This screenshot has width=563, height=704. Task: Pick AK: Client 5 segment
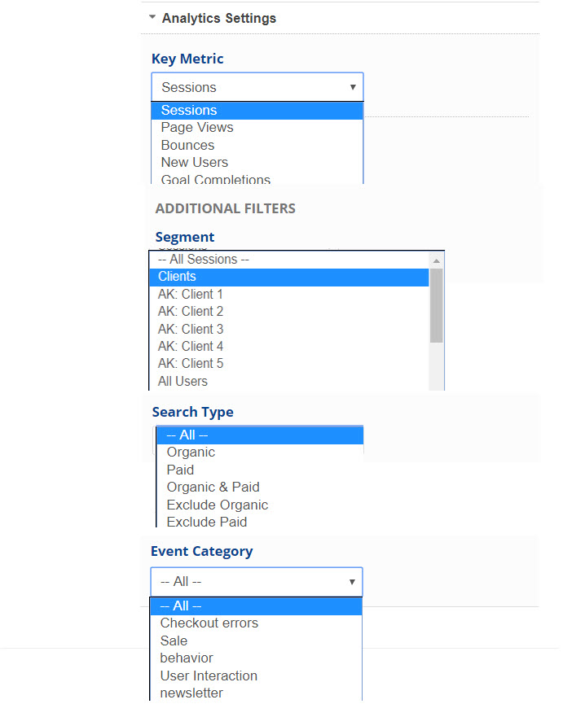pyautogui.click(x=191, y=364)
